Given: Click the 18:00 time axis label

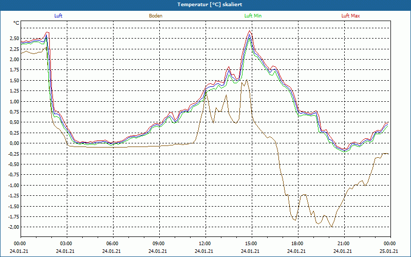Looking at the screenshot, I should tap(298, 244).
